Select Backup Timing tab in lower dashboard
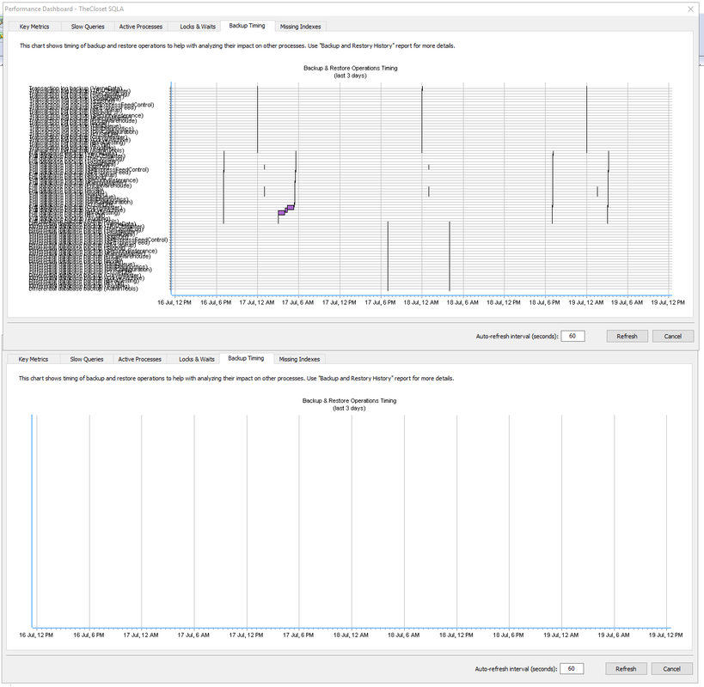This screenshot has width=704, height=687. 246,358
